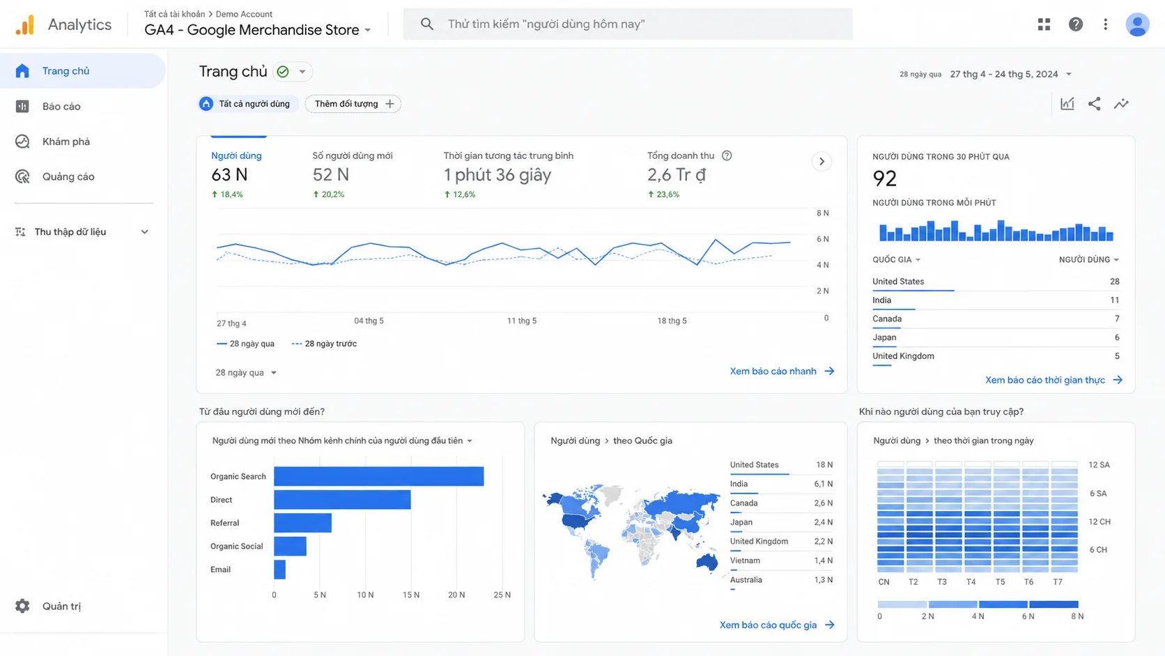The width and height of the screenshot is (1165, 656).
Task: Open the user account avatar
Action: point(1137,24)
